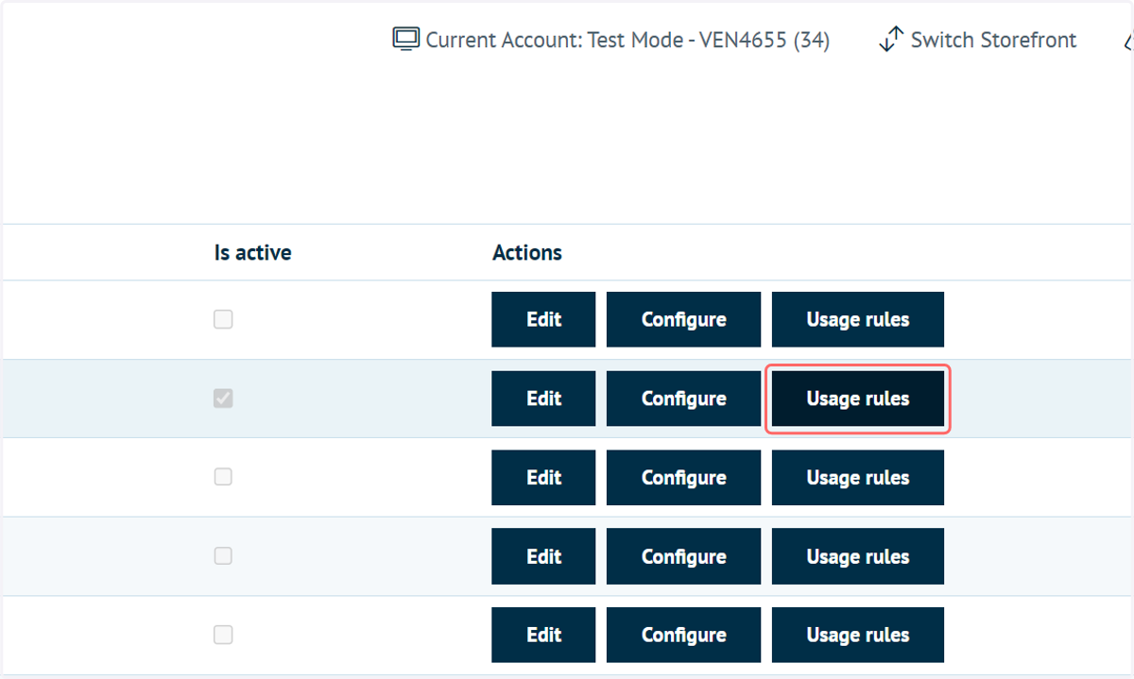
Task: Click Edit in the fourth table row
Action: pos(543,556)
